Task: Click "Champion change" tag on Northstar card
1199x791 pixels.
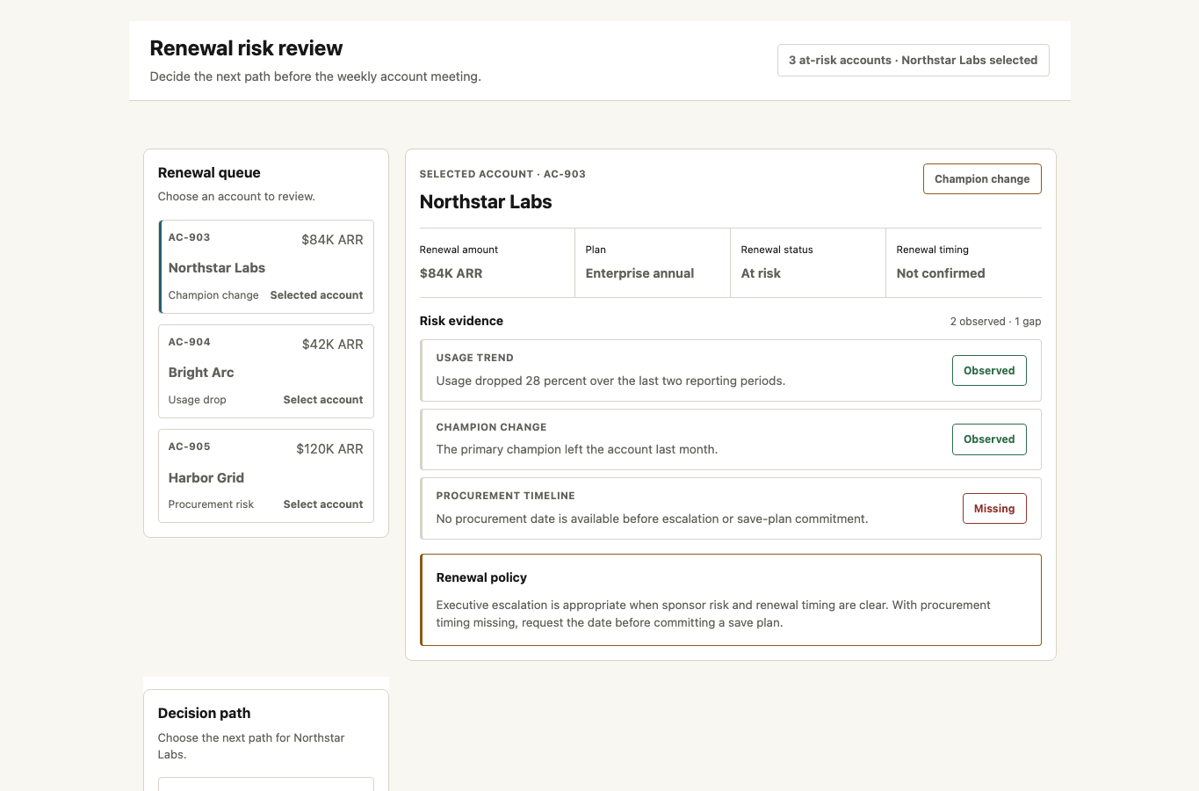Action: (213, 295)
